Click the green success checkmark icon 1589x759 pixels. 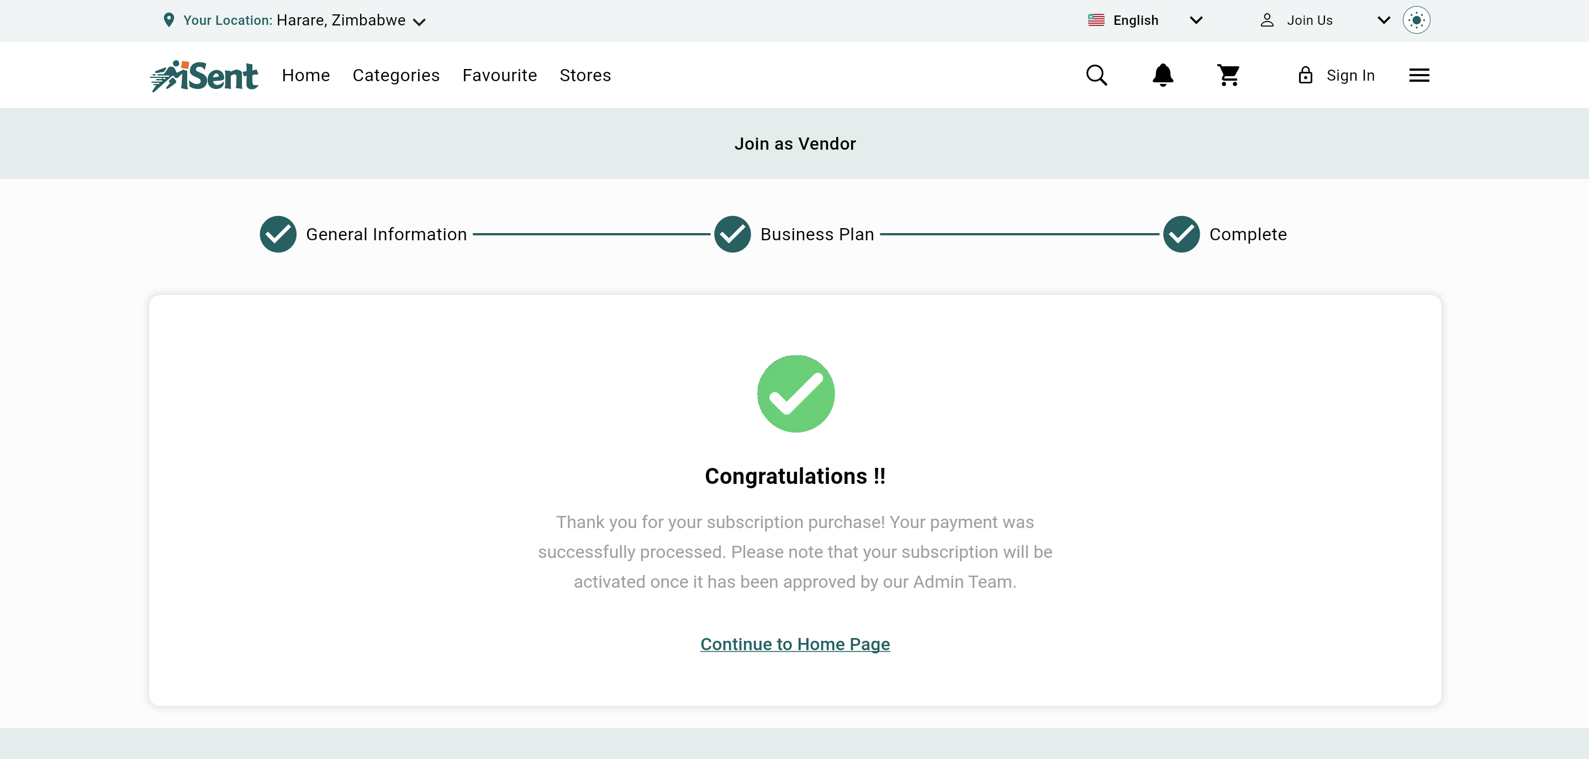795,394
